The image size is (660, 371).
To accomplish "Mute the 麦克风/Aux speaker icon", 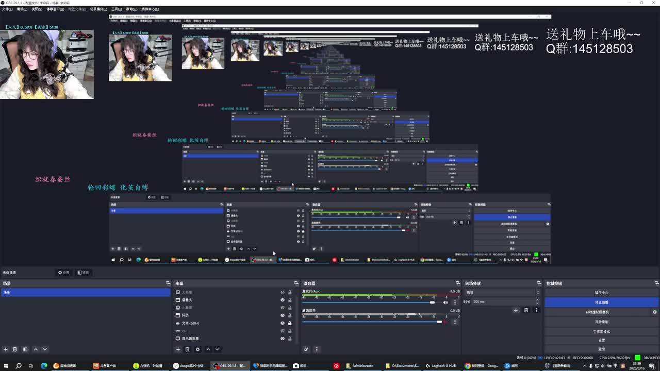I will point(445,302).
